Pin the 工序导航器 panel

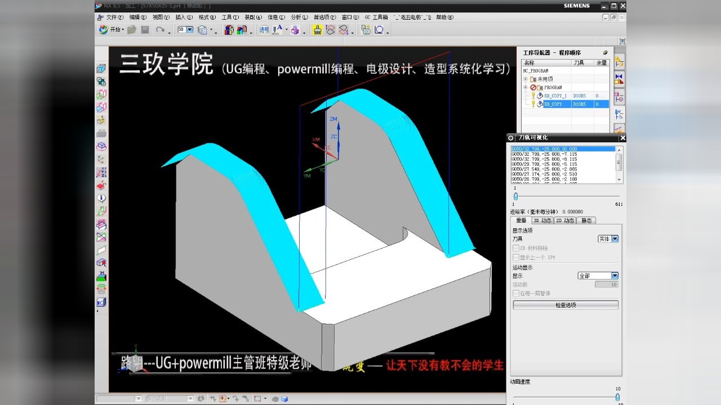(606, 52)
